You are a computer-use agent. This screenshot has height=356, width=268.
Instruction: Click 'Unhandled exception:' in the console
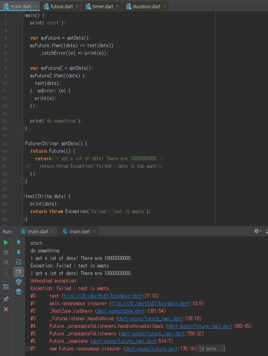click(x=54, y=281)
